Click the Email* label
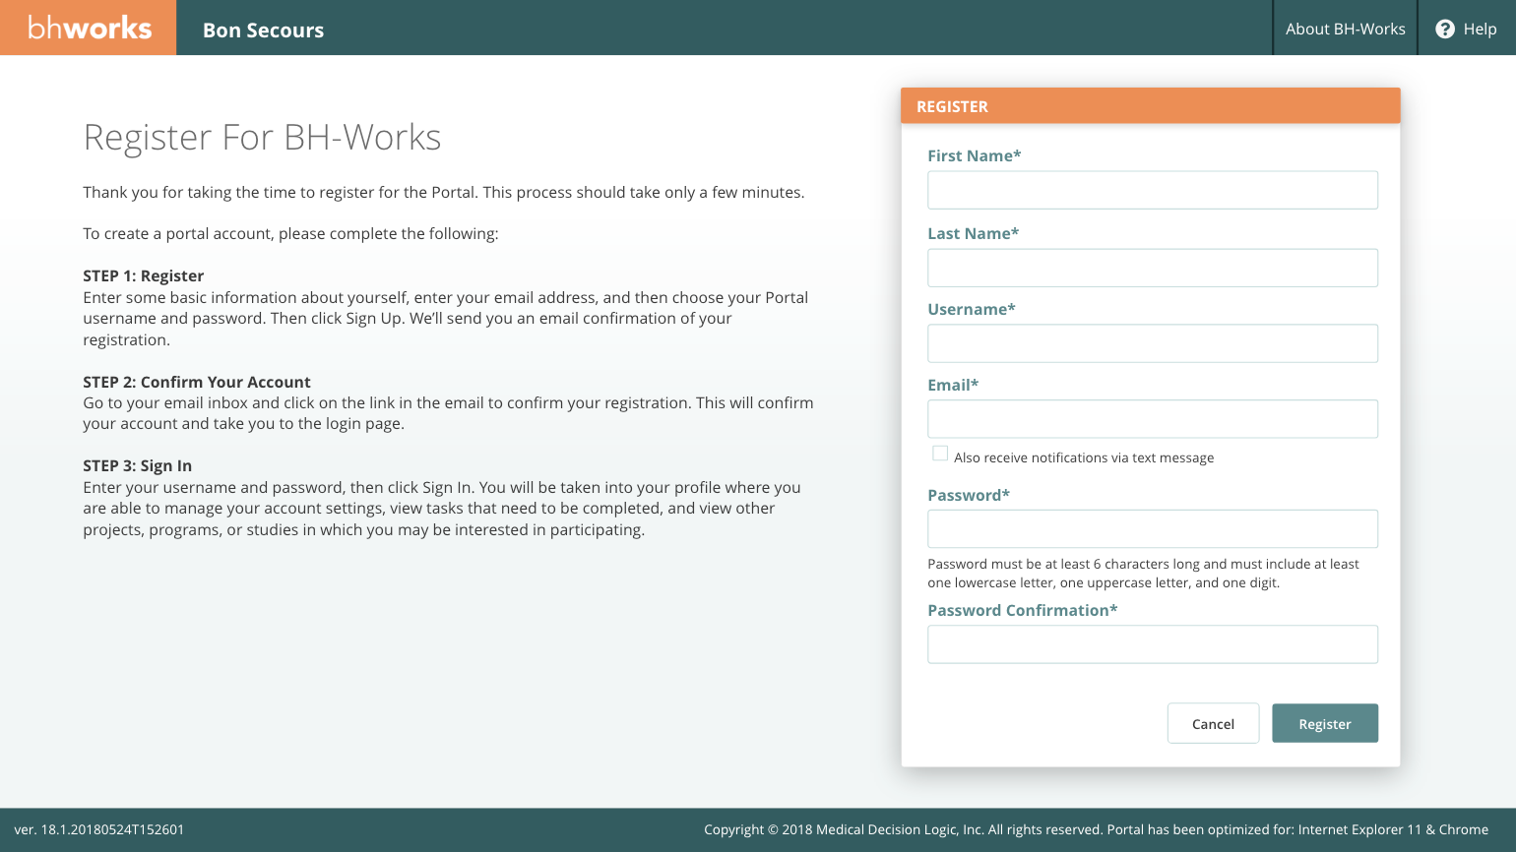The height and width of the screenshot is (852, 1516). [x=953, y=385]
